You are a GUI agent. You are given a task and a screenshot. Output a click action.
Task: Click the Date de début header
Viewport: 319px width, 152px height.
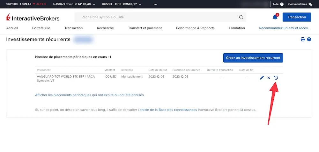click(158, 70)
